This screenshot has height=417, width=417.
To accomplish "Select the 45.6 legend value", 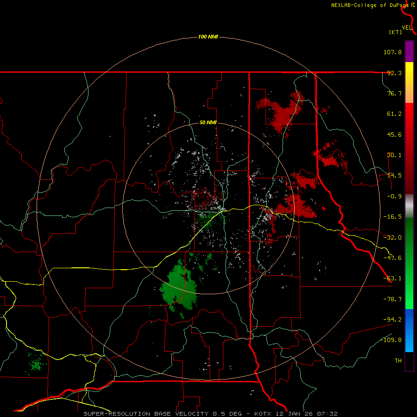I will click(x=394, y=134).
